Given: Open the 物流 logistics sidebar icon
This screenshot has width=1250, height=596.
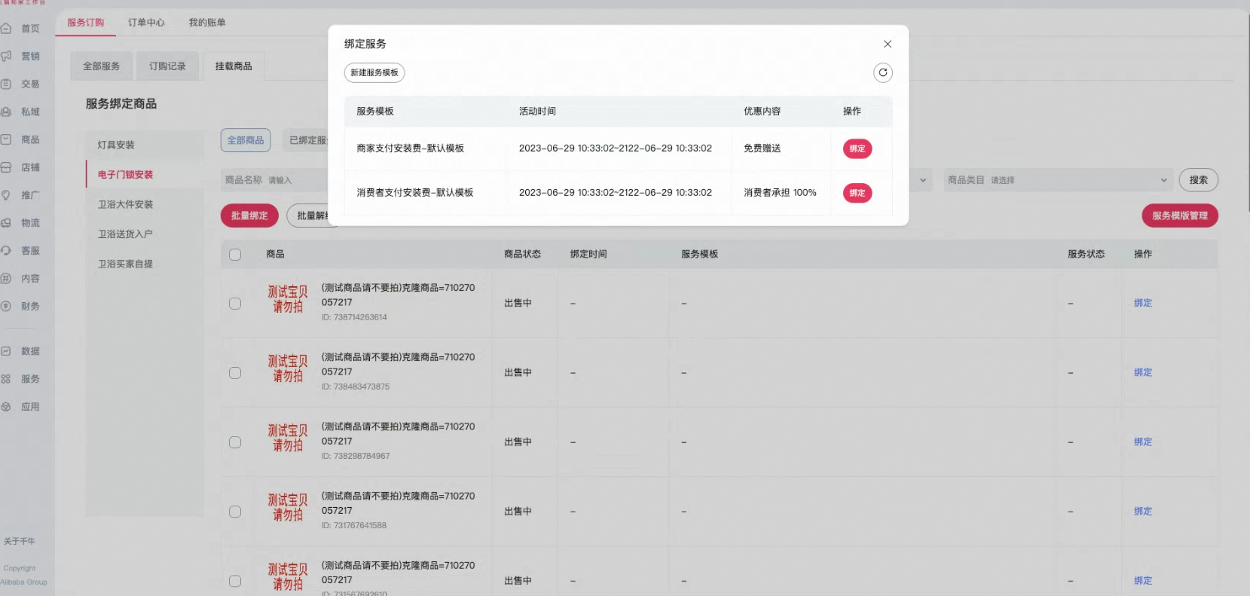Looking at the screenshot, I should [x=6, y=223].
